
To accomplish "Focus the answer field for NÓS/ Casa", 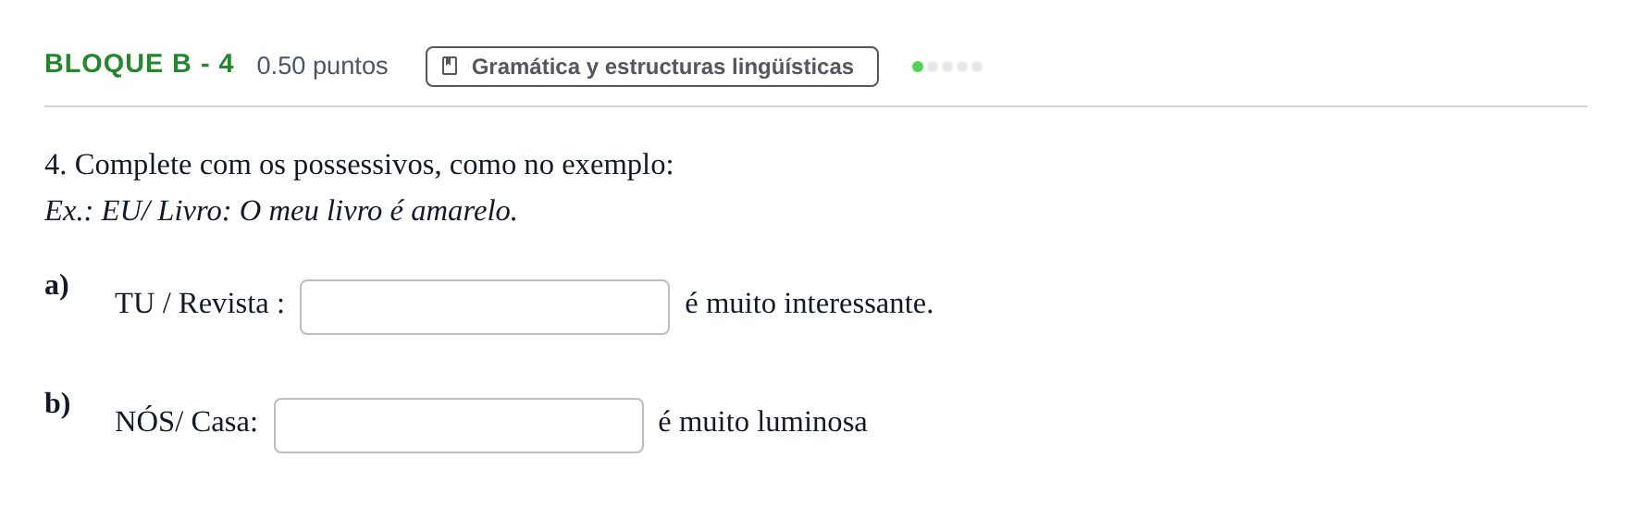I will click(459, 426).
